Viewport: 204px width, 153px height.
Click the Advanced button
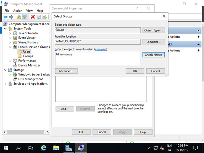(x=66, y=71)
